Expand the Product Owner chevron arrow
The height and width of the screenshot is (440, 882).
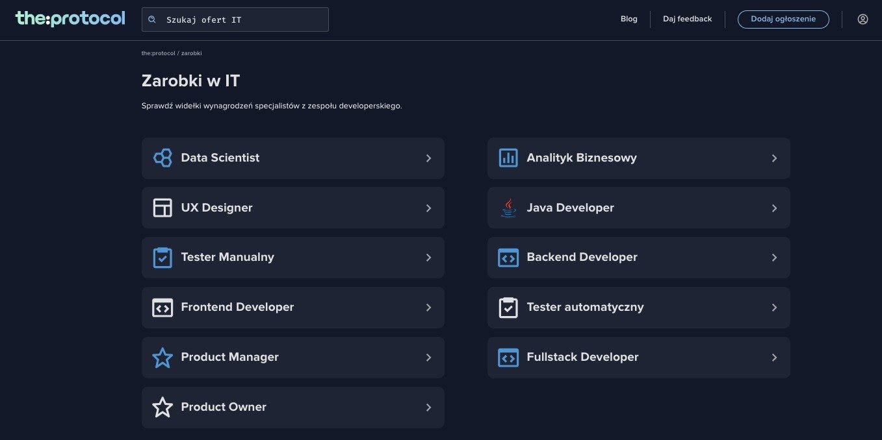coord(428,408)
